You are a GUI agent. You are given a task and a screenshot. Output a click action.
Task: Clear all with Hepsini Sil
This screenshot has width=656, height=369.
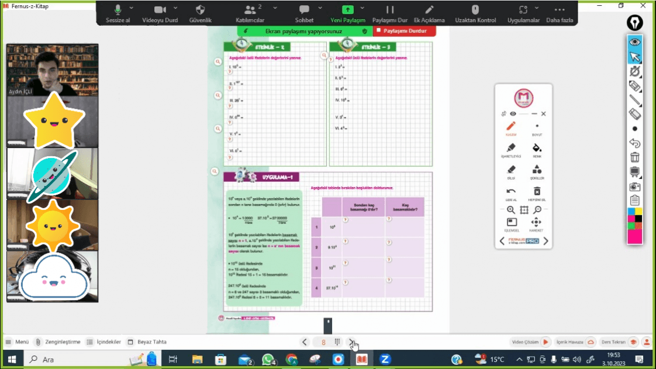pyautogui.click(x=537, y=194)
